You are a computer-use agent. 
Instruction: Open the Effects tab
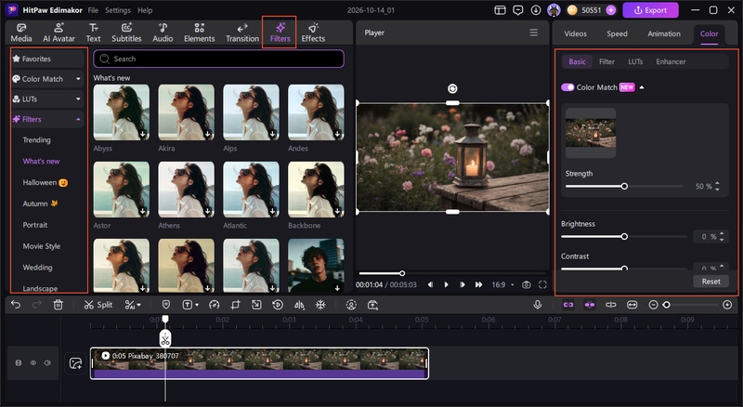tap(313, 33)
